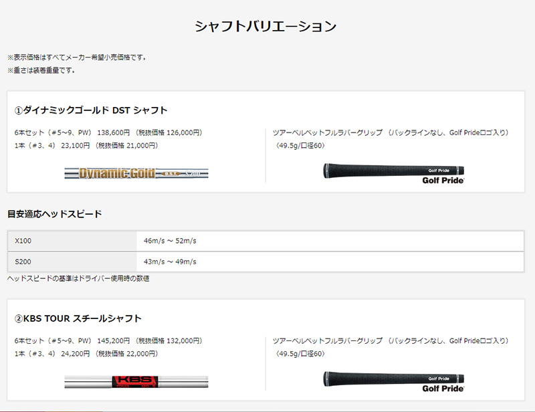
Task: Select the 1本 23,100円 price line
Action: (86, 145)
